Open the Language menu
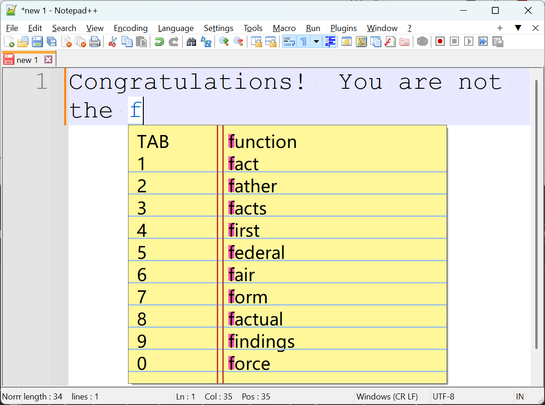The width and height of the screenshot is (545, 405). click(176, 28)
